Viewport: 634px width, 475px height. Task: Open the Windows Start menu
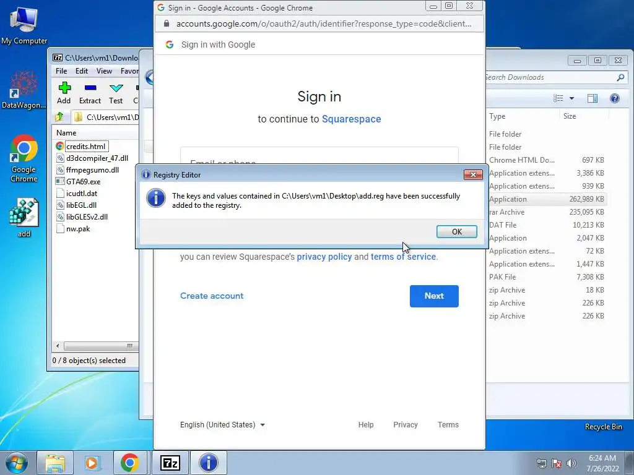[x=17, y=463]
